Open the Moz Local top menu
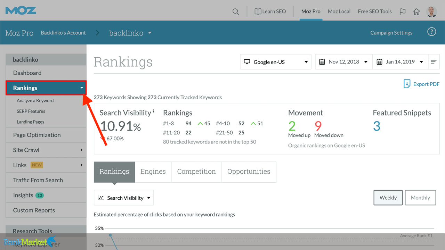 (339, 11)
